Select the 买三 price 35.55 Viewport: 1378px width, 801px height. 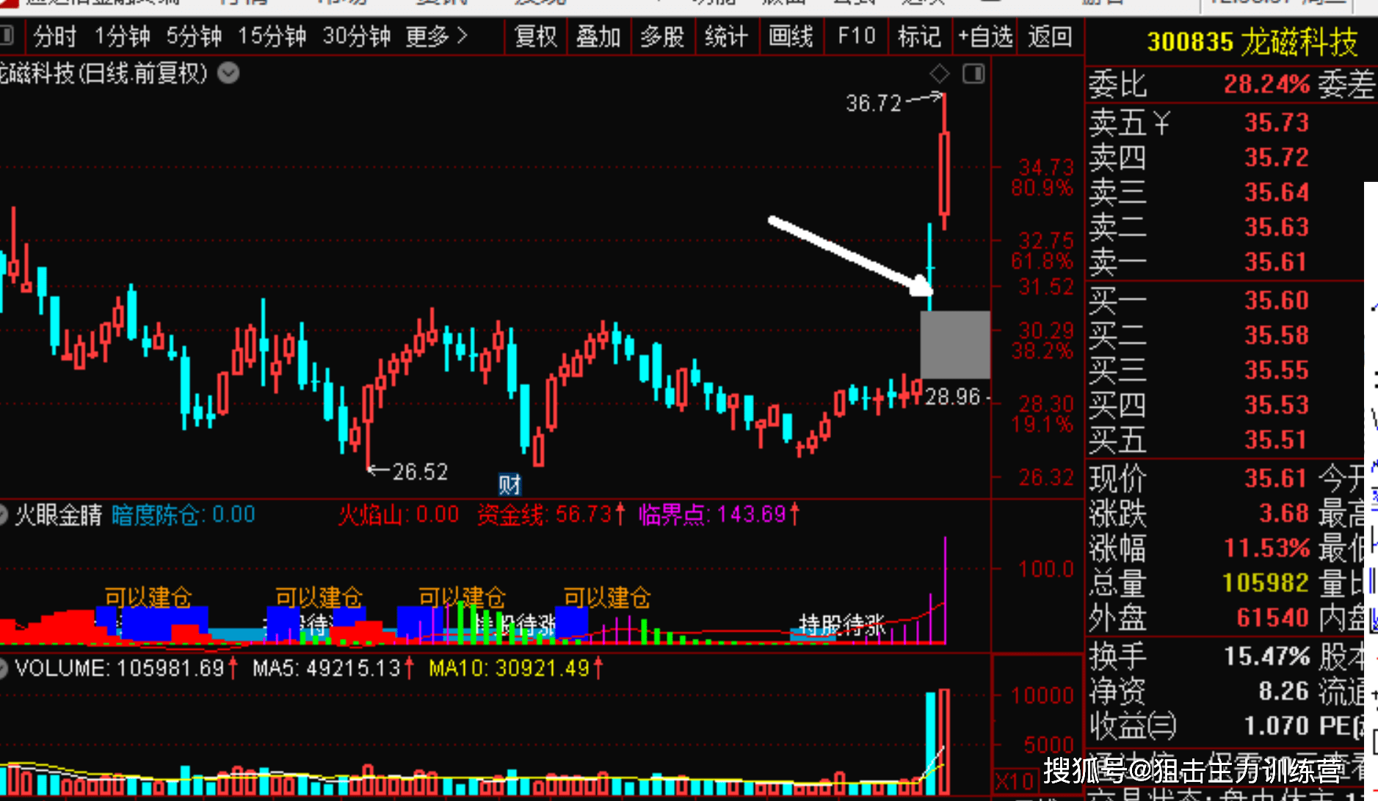tap(1277, 370)
